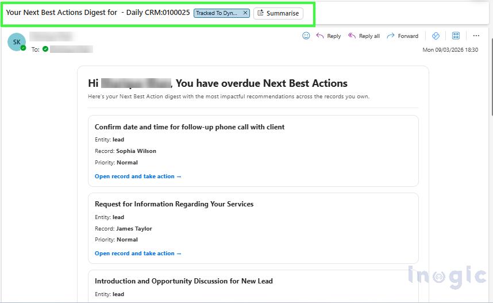The width and height of the screenshot is (493, 303).
Task: Click the timestamp Mon 09/03/2026 18:30
Action: pyautogui.click(x=450, y=49)
